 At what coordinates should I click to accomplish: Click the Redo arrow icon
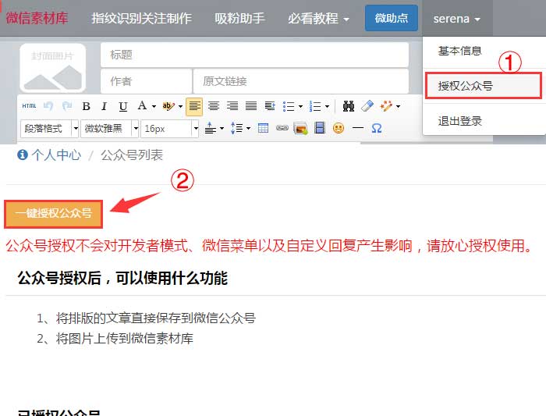pyautogui.click(x=67, y=106)
